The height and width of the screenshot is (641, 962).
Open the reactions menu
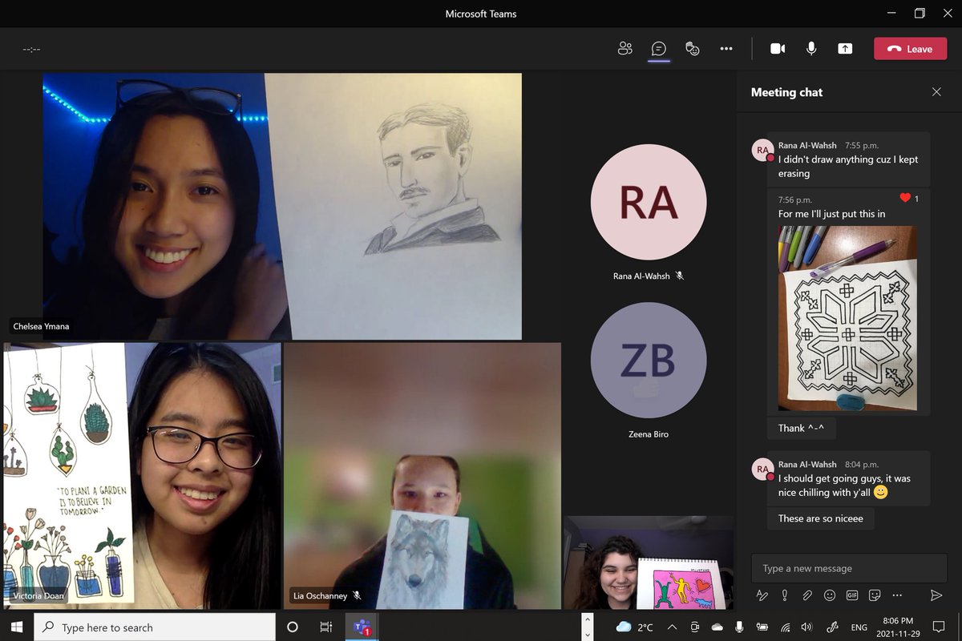(693, 49)
